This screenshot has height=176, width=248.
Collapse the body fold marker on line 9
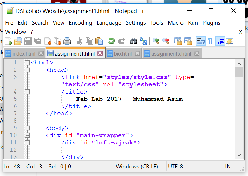pos(27,128)
